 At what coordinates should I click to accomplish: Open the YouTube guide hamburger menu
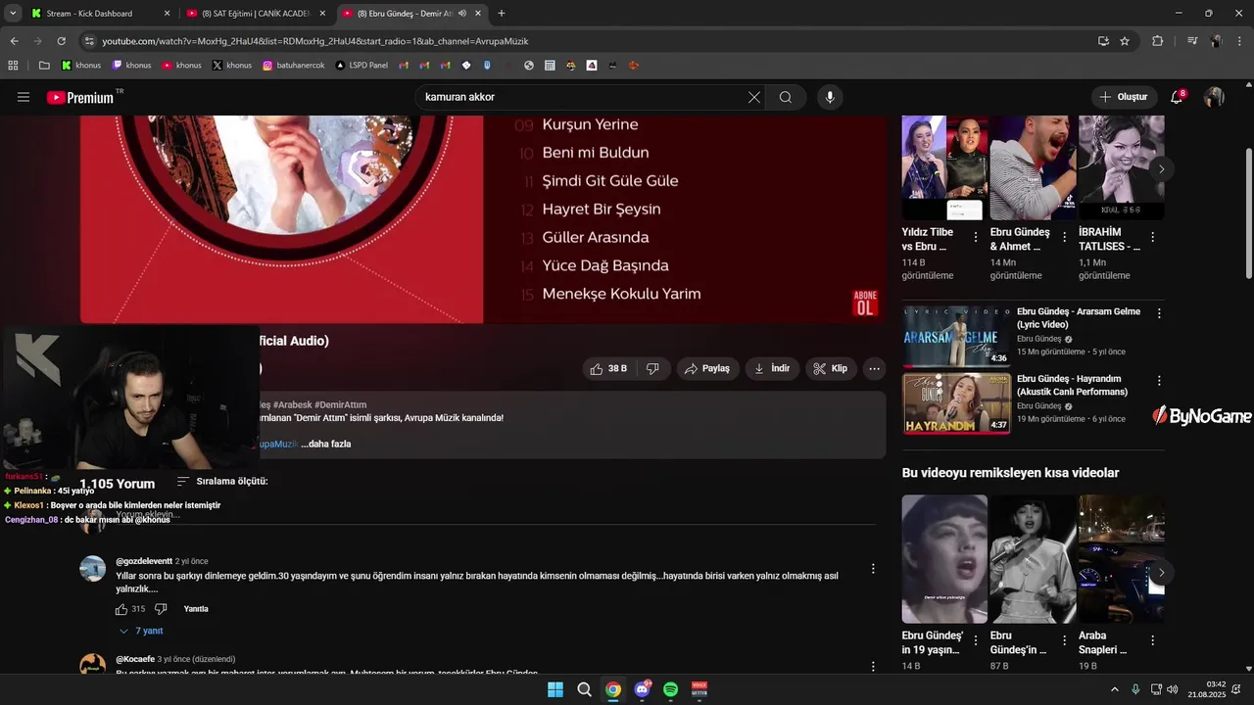24,97
